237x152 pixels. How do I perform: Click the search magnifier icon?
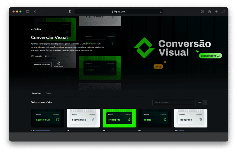(193, 102)
